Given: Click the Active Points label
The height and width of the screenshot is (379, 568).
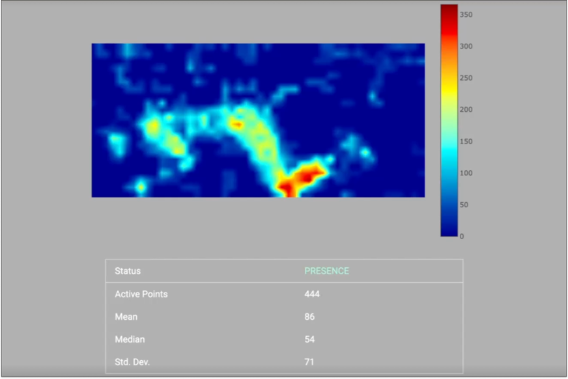Looking at the screenshot, I should (141, 294).
